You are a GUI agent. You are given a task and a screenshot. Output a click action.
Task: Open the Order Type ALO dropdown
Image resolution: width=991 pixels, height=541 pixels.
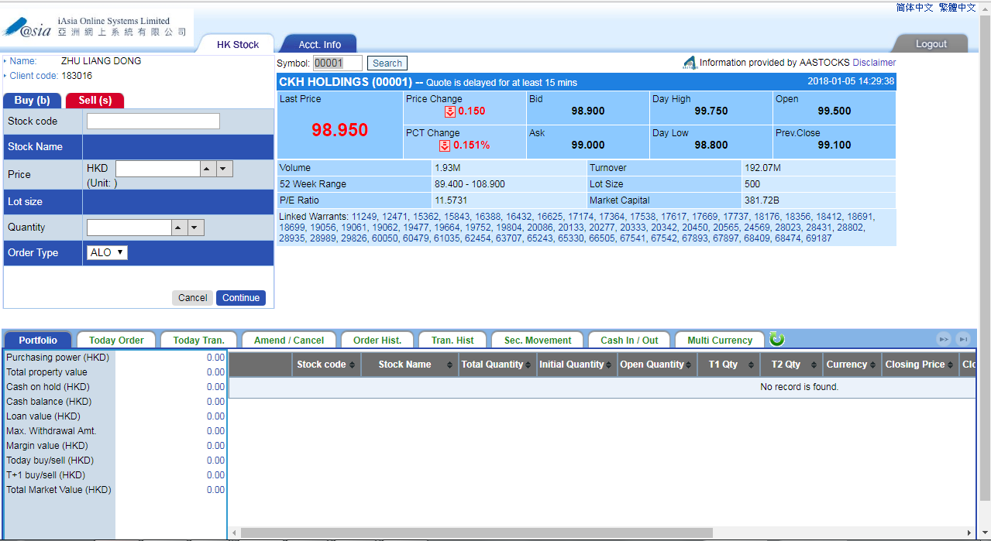(107, 253)
